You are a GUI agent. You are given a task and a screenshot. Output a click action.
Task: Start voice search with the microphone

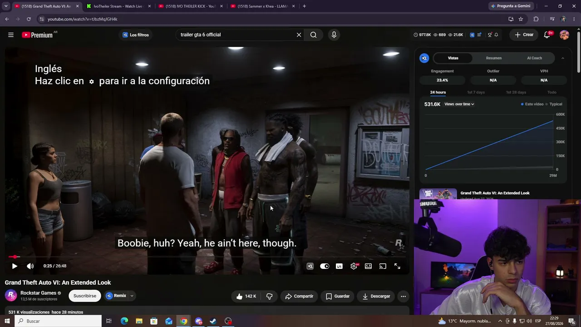pyautogui.click(x=334, y=35)
